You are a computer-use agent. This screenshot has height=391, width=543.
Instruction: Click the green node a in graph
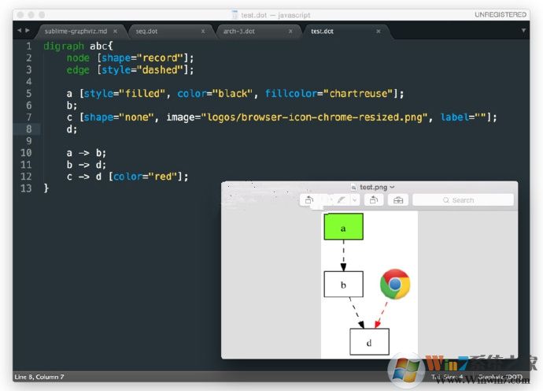(343, 227)
